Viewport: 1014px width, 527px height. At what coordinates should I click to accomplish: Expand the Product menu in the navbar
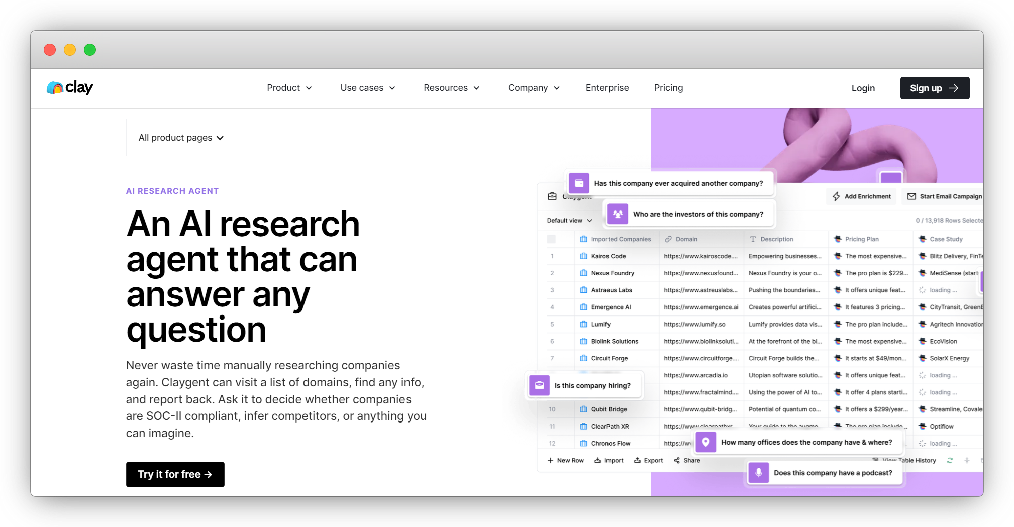(x=289, y=88)
